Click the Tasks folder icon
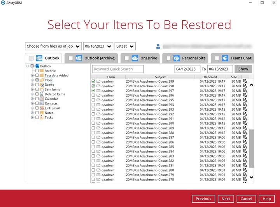Image resolution: width=280 pixels, height=207 pixels. [42, 118]
